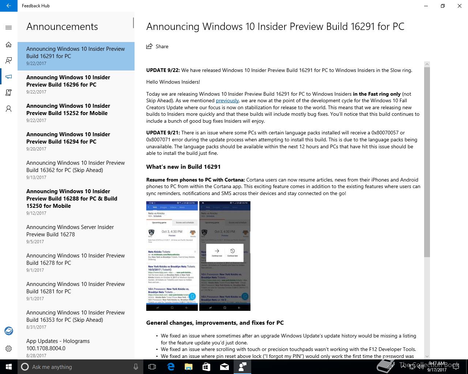Viewport: 468px width, 374px height.
Task: Click article scrollbar down arrow
Action: coord(427,356)
